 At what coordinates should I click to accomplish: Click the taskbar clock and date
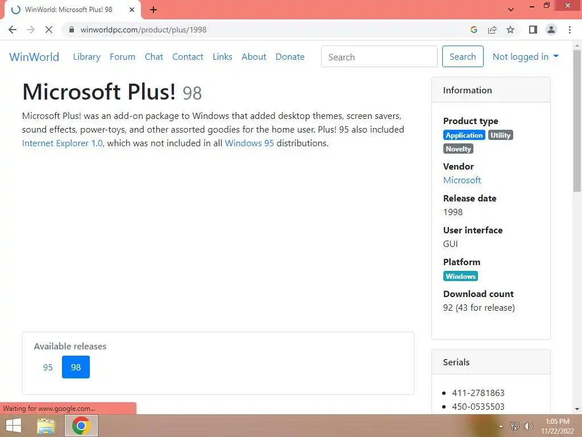click(x=558, y=426)
